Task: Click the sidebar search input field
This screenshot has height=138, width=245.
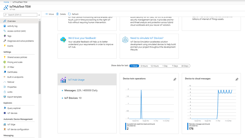Action: 20,15
